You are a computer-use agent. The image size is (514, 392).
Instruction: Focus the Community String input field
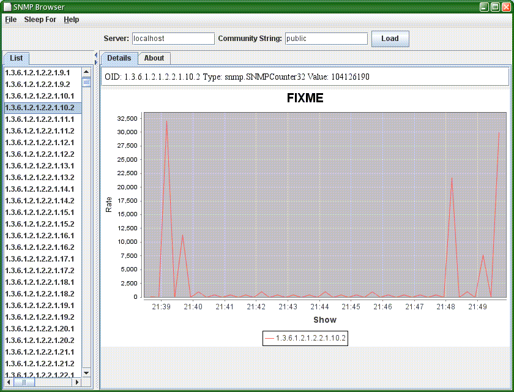coord(326,39)
